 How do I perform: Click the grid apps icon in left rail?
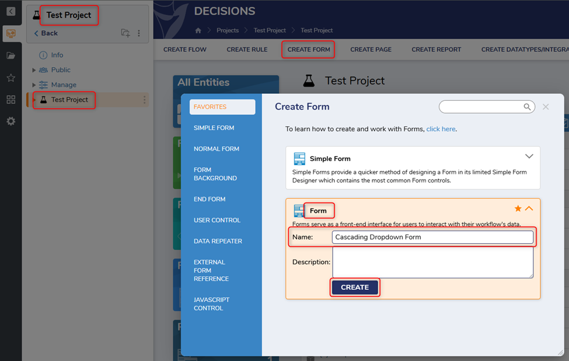pyautogui.click(x=11, y=100)
